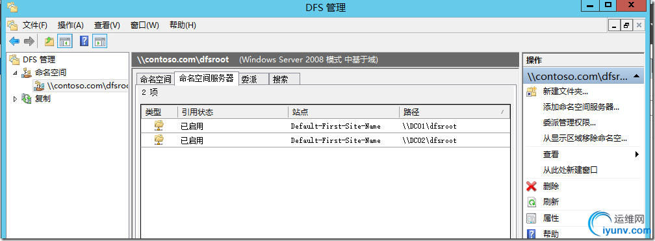Image resolution: width=655 pixels, height=241 pixels.
Task: Click the 复制 node icon in tree
Action: coord(26,99)
